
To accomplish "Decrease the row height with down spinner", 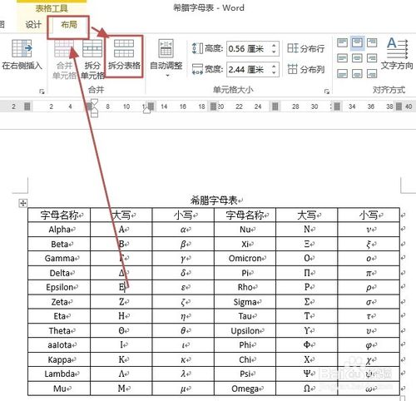I will tap(274, 52).
